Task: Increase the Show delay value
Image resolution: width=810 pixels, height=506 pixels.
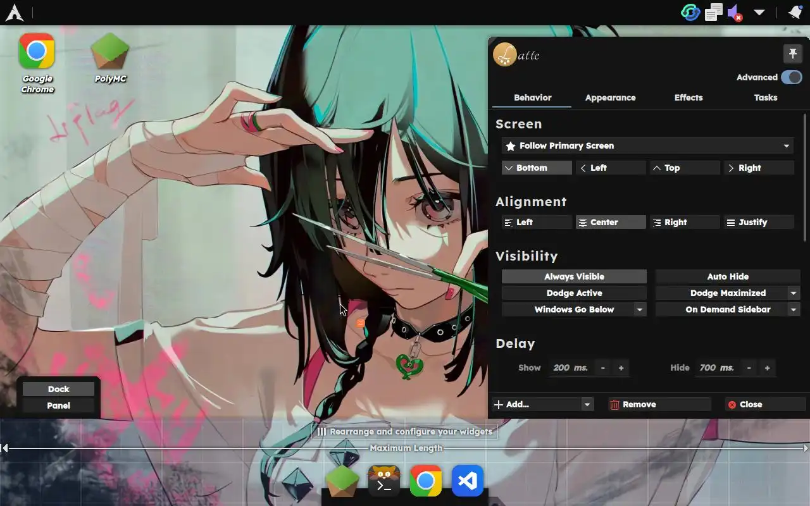Action: click(x=621, y=367)
